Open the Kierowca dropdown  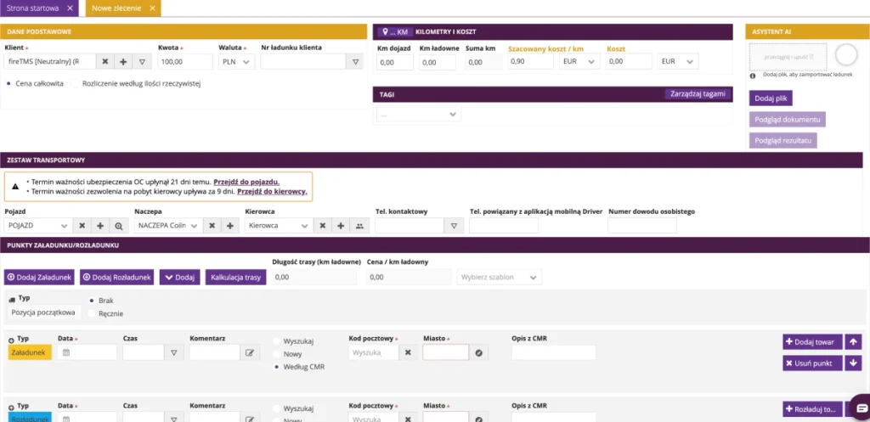click(x=279, y=226)
